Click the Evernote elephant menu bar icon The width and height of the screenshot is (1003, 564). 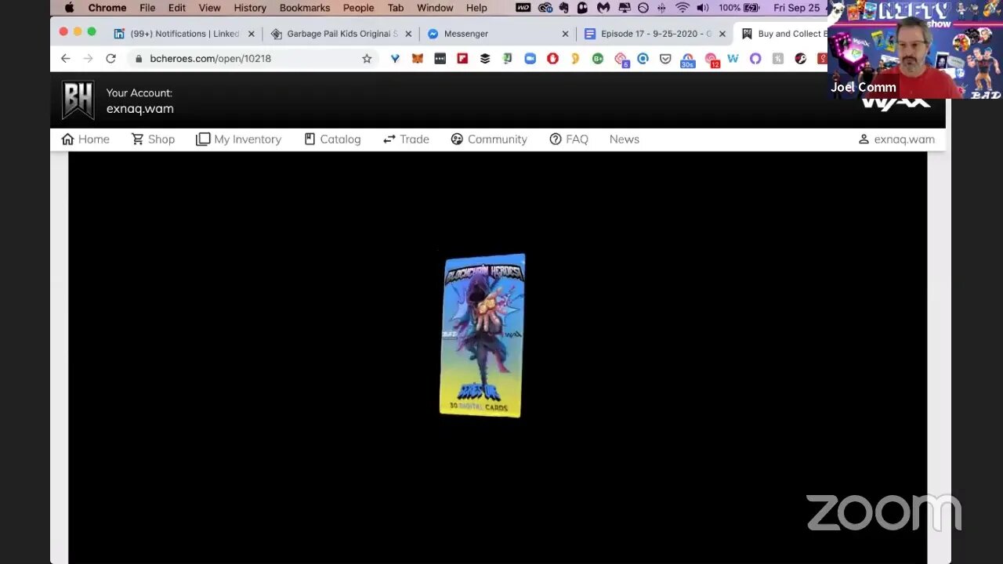tap(563, 8)
